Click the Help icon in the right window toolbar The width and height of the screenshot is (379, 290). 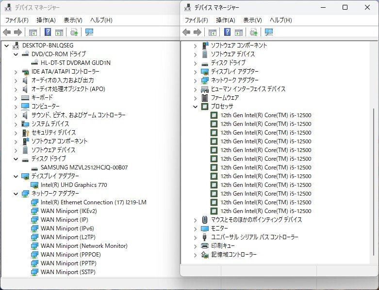click(227, 32)
